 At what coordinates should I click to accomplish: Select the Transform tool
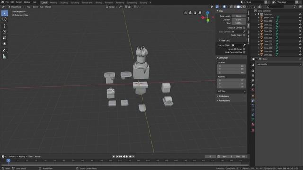[4, 43]
